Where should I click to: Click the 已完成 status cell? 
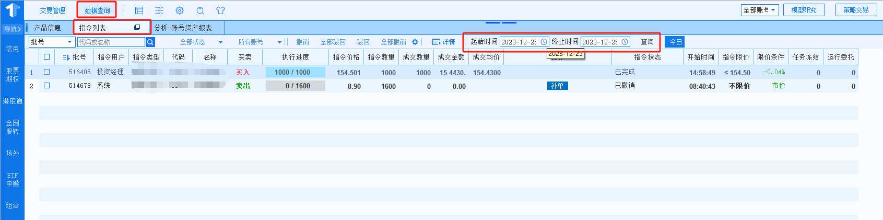pos(625,72)
